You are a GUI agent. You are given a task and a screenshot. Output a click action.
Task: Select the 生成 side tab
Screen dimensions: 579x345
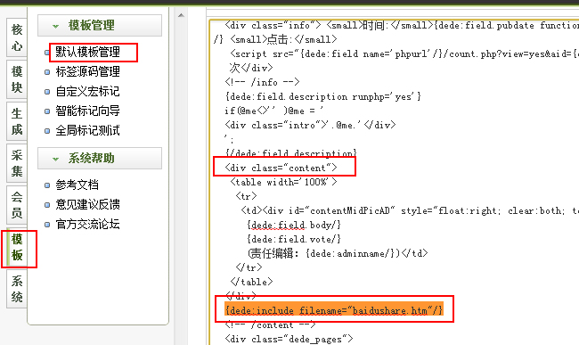17,121
